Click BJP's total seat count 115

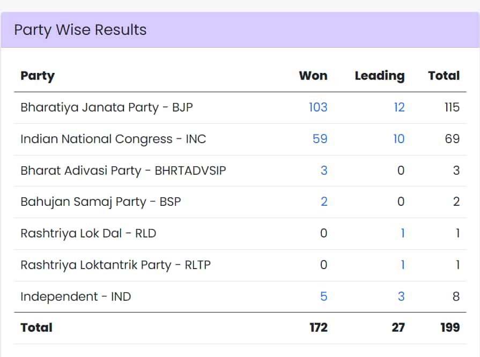[x=452, y=107]
